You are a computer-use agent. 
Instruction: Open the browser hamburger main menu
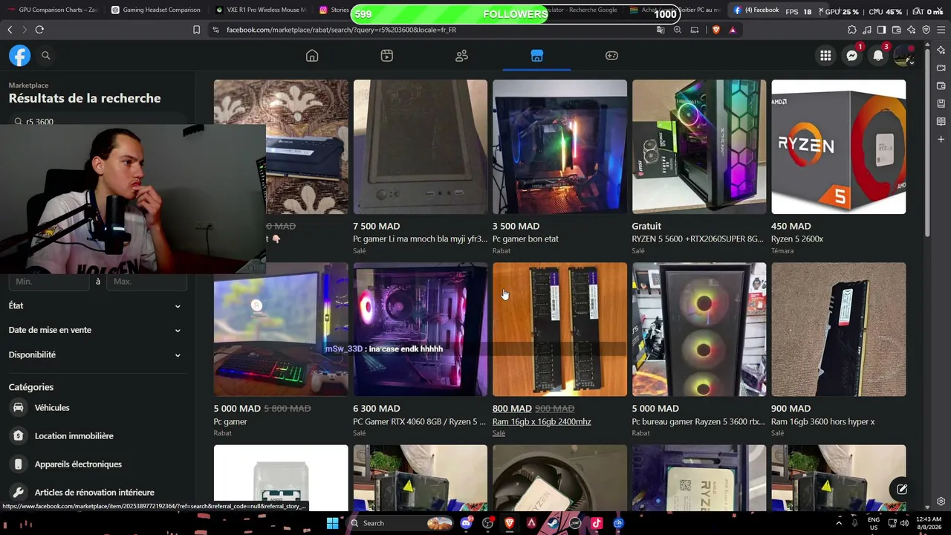941,30
